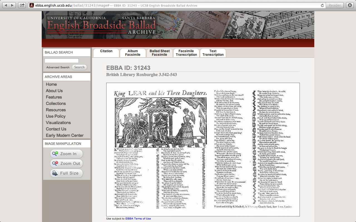Open the Text Transcription tab

click(x=213, y=53)
